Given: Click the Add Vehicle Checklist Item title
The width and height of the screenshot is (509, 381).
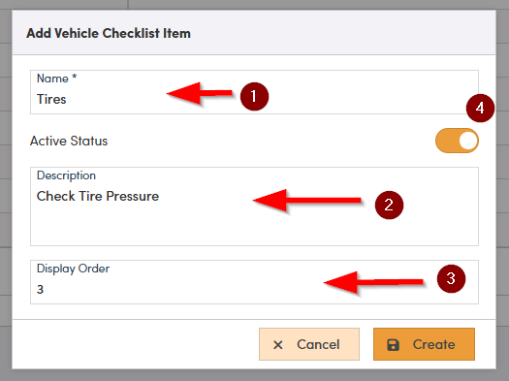Looking at the screenshot, I should pos(109,33).
